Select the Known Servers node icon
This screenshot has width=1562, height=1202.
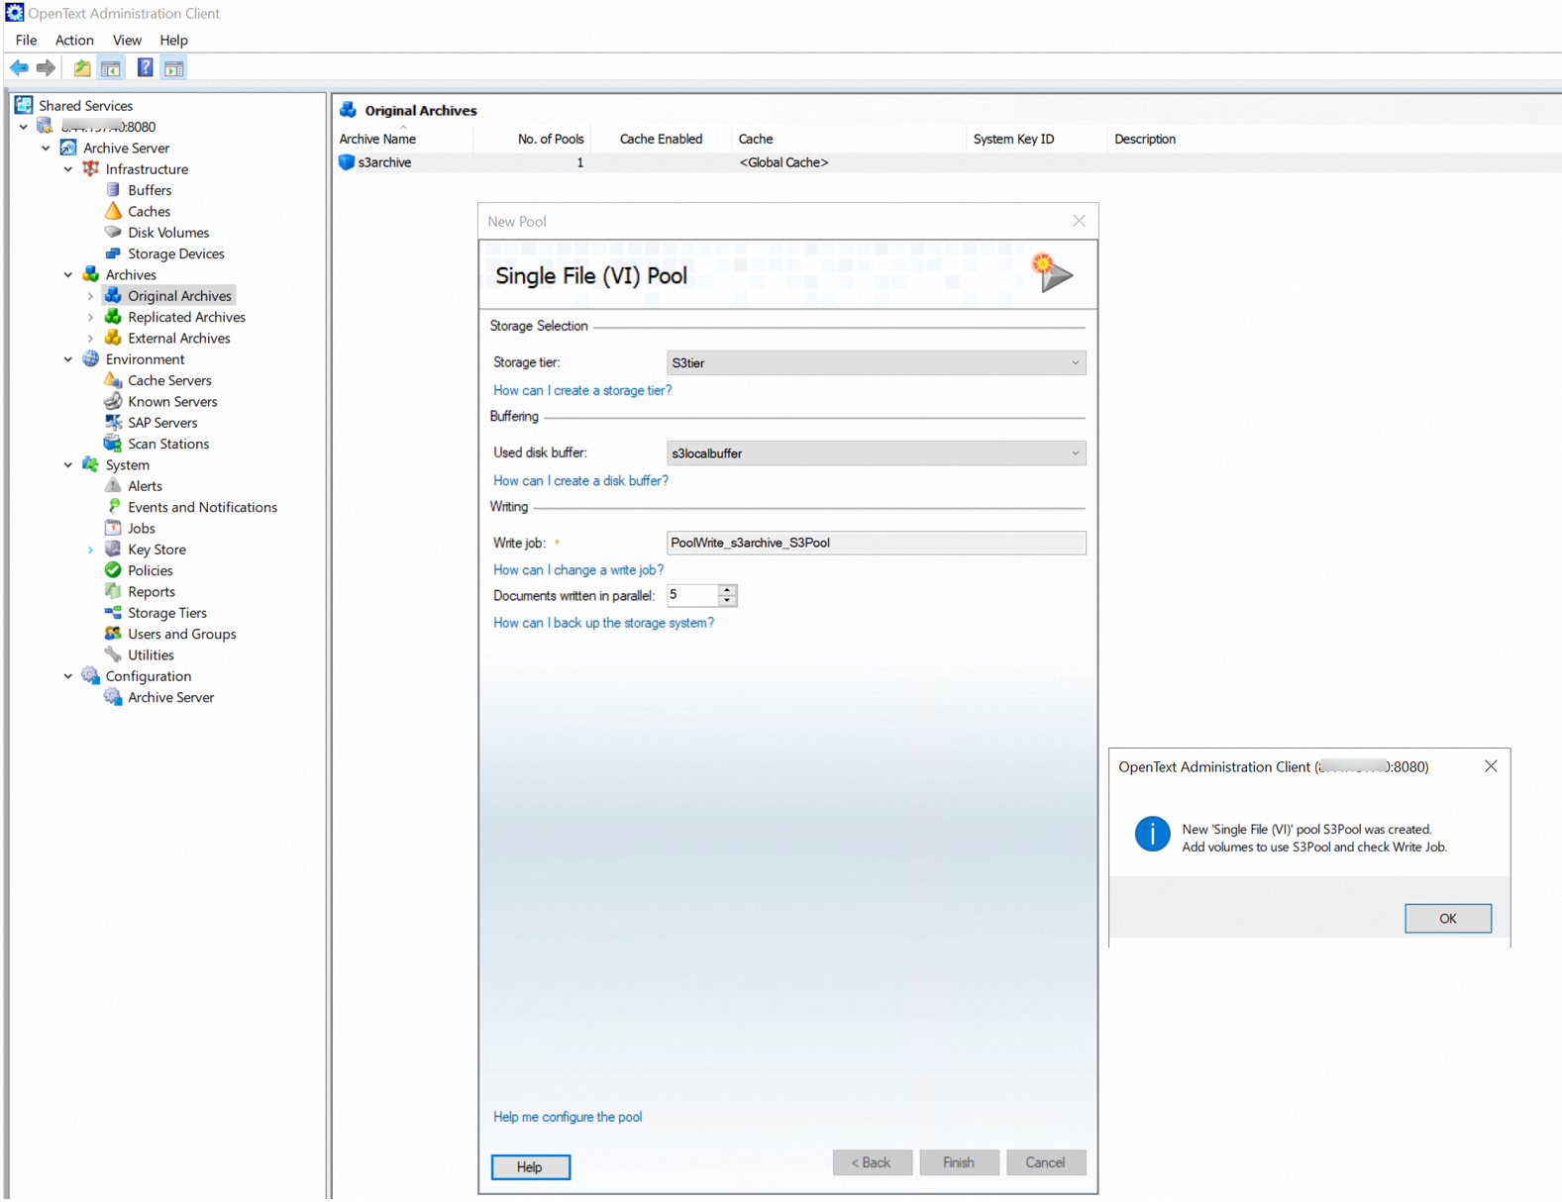(x=113, y=401)
